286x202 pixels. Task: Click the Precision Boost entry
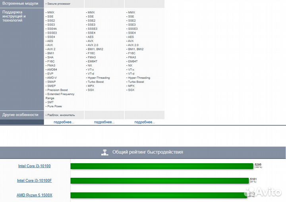pos(57,90)
